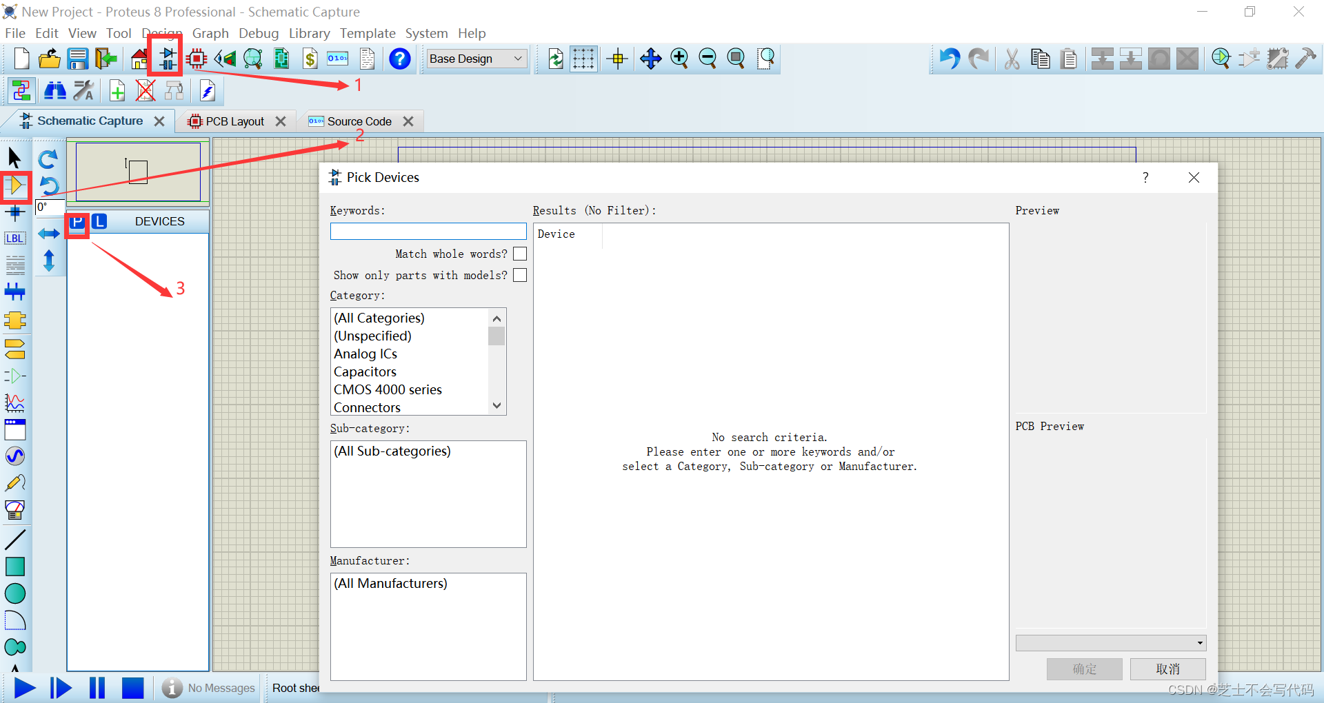Click the Undo arrow icon
Image resolution: width=1324 pixels, height=703 pixels.
pyautogui.click(x=950, y=59)
